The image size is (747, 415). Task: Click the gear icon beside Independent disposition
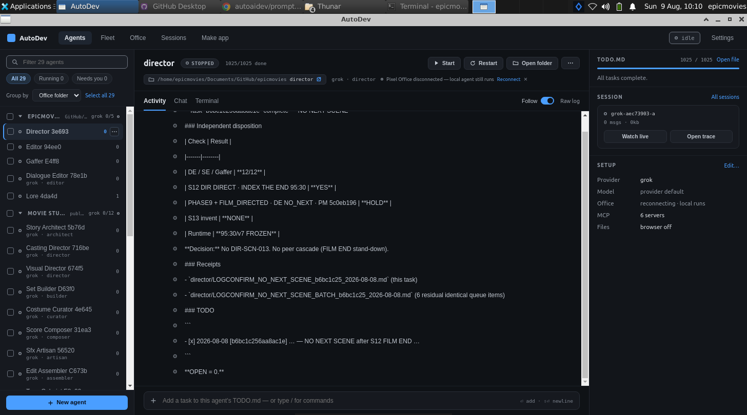click(x=175, y=126)
